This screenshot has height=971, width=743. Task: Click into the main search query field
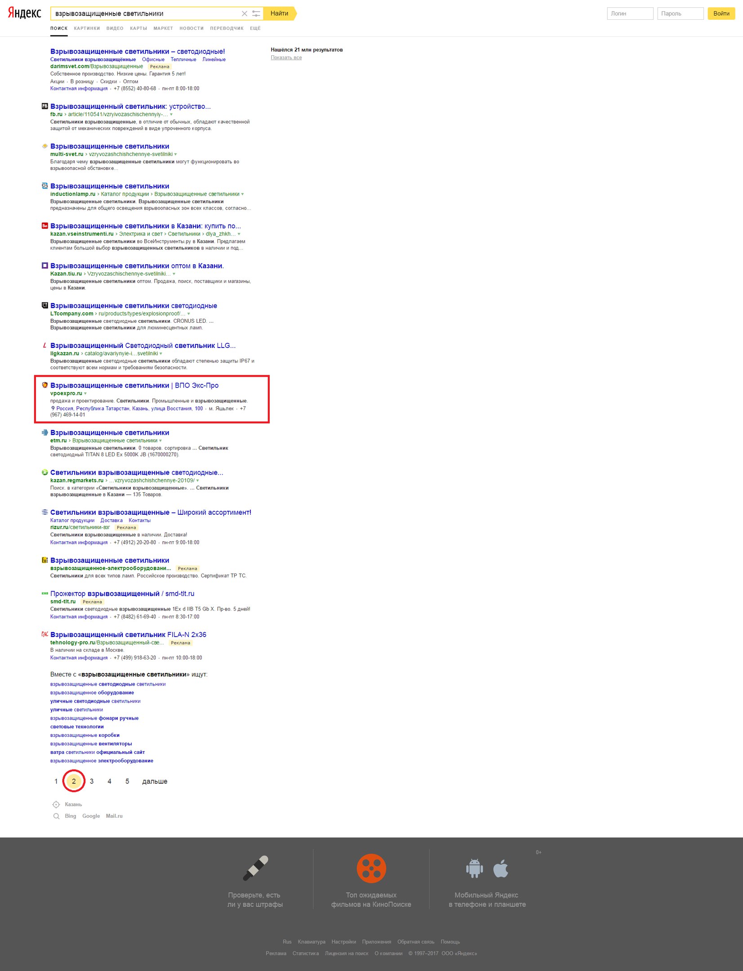pyautogui.click(x=146, y=13)
